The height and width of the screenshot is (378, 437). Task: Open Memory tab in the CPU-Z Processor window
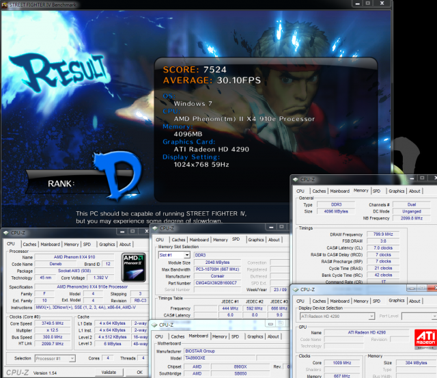point(71,245)
